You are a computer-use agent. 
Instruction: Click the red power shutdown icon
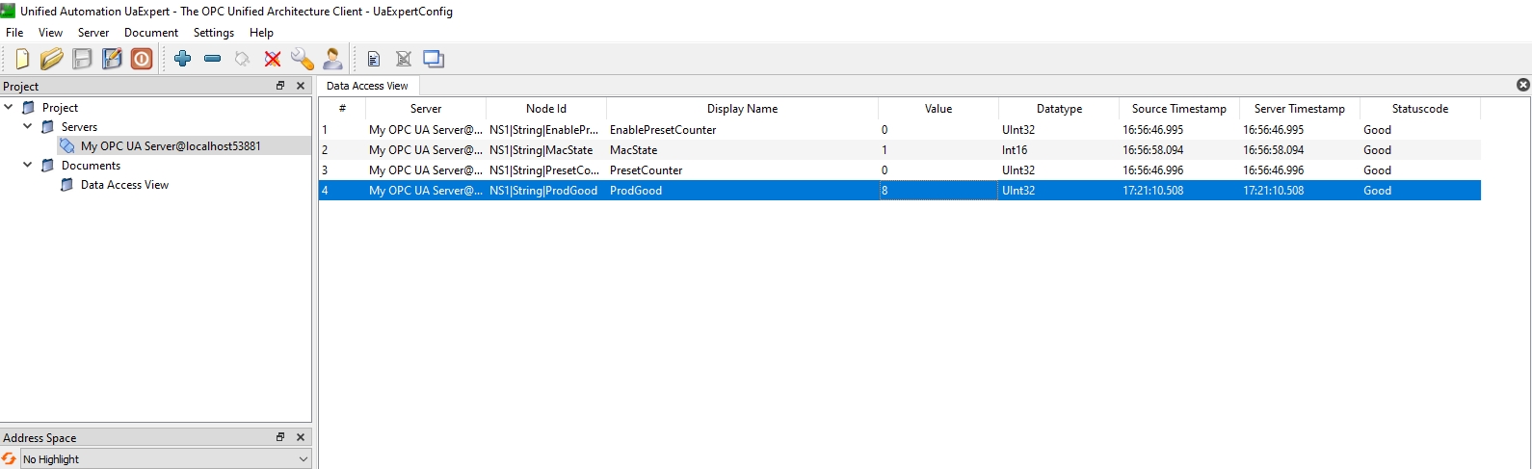[142, 59]
